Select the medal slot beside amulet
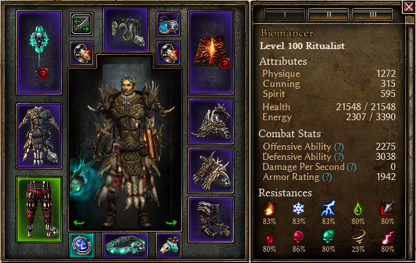Screen dimensions: 416x263 (x=169, y=25)
